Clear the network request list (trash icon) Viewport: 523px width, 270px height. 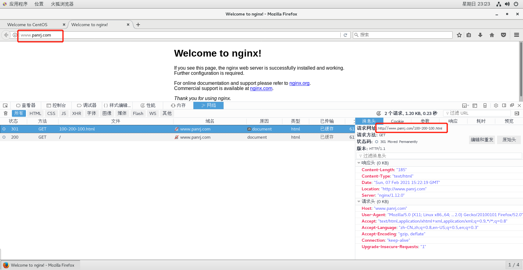coord(5,113)
